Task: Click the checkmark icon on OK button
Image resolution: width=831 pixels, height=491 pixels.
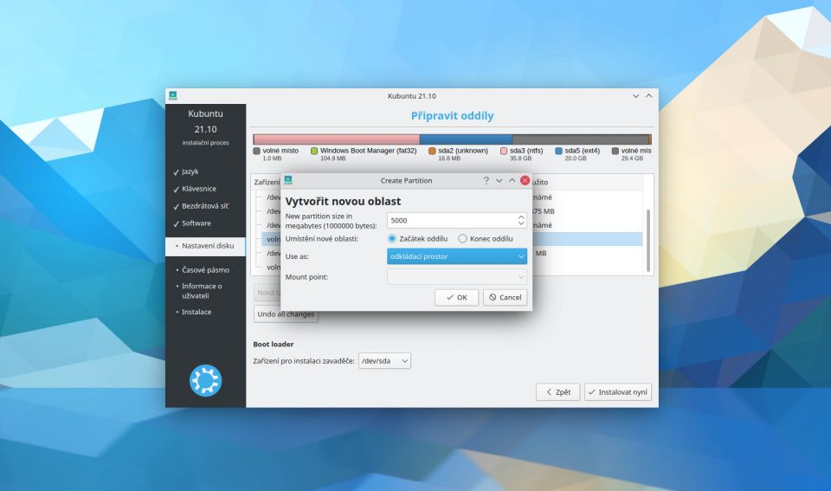Action: click(x=450, y=298)
